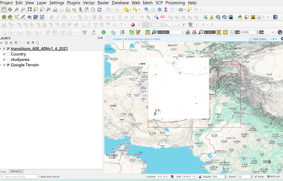283x181 pixels.
Task: Click the Collapse All layers icon
Action: (x=33, y=43)
